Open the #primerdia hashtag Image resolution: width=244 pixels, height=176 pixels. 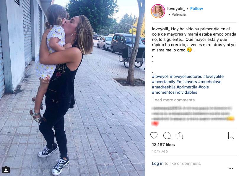click(x=187, y=87)
